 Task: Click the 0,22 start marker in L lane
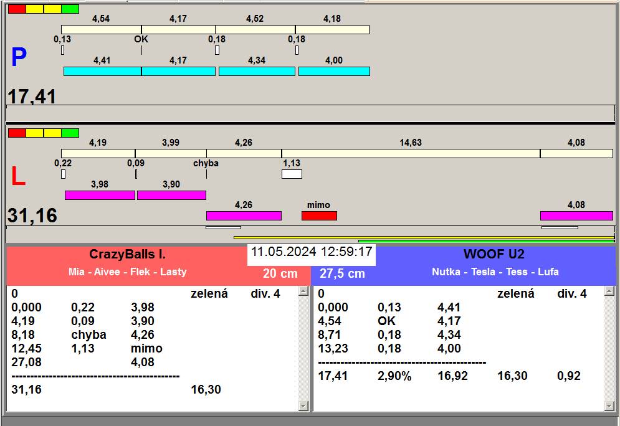(x=64, y=174)
